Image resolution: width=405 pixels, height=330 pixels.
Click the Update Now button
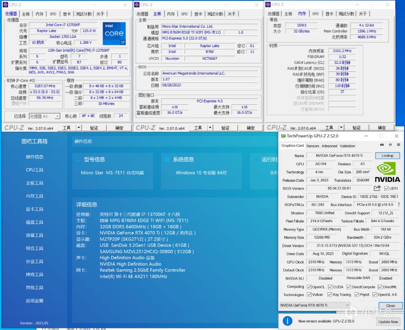click(388, 322)
